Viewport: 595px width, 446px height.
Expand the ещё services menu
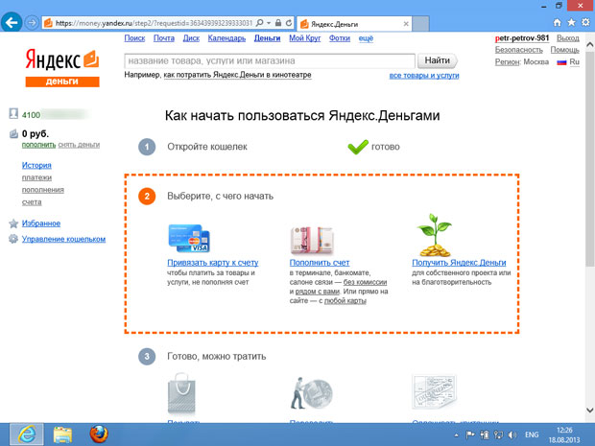366,38
